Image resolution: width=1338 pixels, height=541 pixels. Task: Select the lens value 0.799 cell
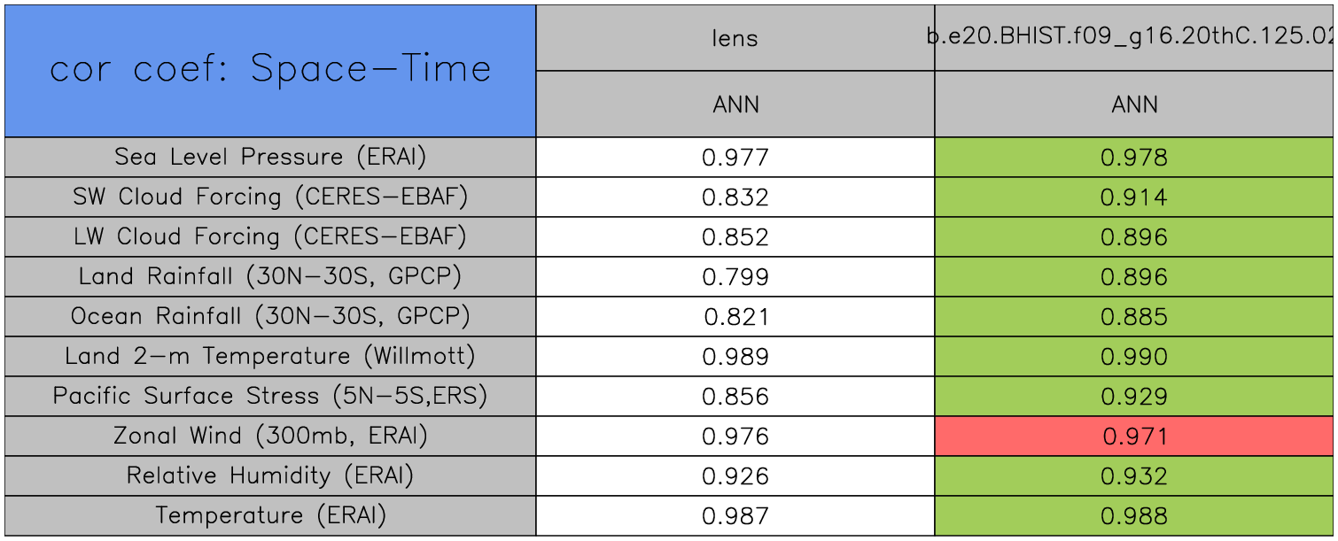(x=735, y=277)
